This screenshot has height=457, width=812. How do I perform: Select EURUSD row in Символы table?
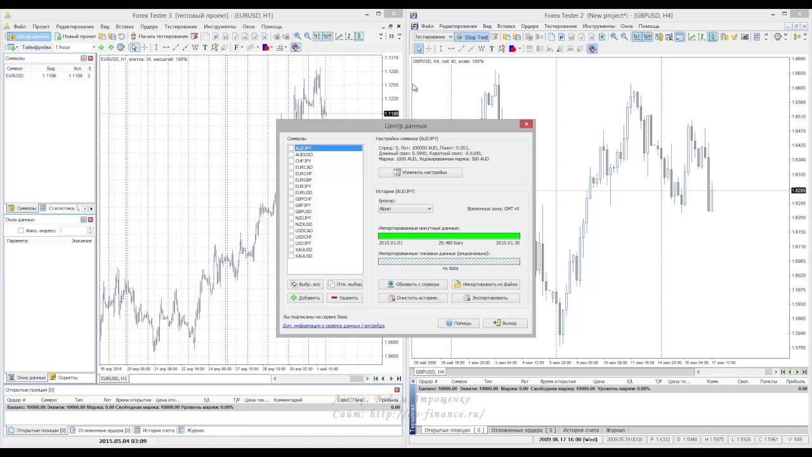[49, 76]
